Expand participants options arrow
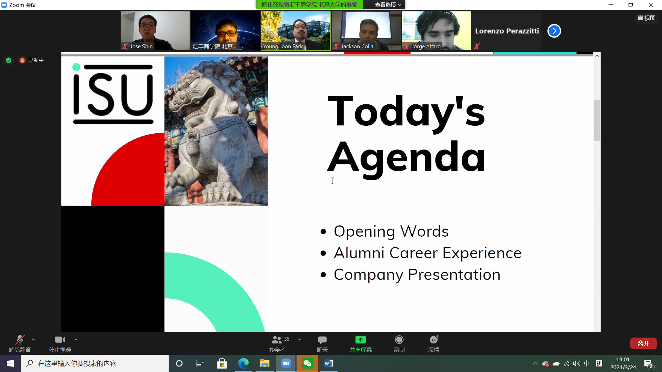 300,340
